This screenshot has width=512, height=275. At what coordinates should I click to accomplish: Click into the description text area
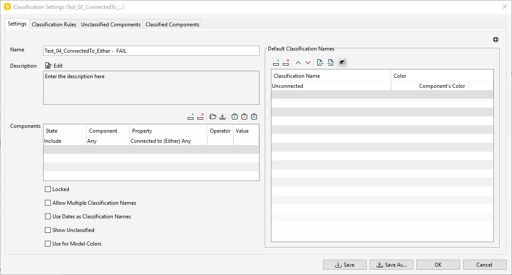(x=151, y=87)
